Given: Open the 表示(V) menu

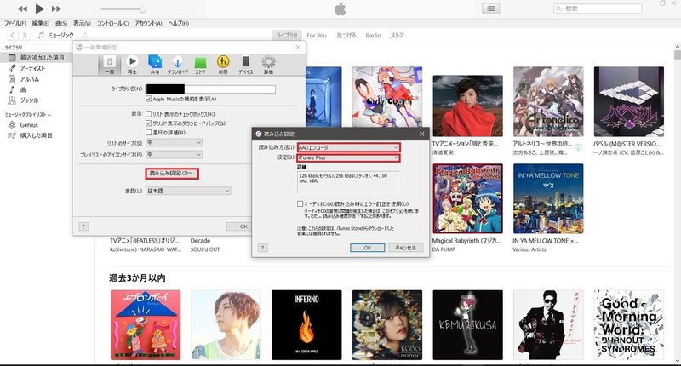Looking at the screenshot, I should coord(82,23).
